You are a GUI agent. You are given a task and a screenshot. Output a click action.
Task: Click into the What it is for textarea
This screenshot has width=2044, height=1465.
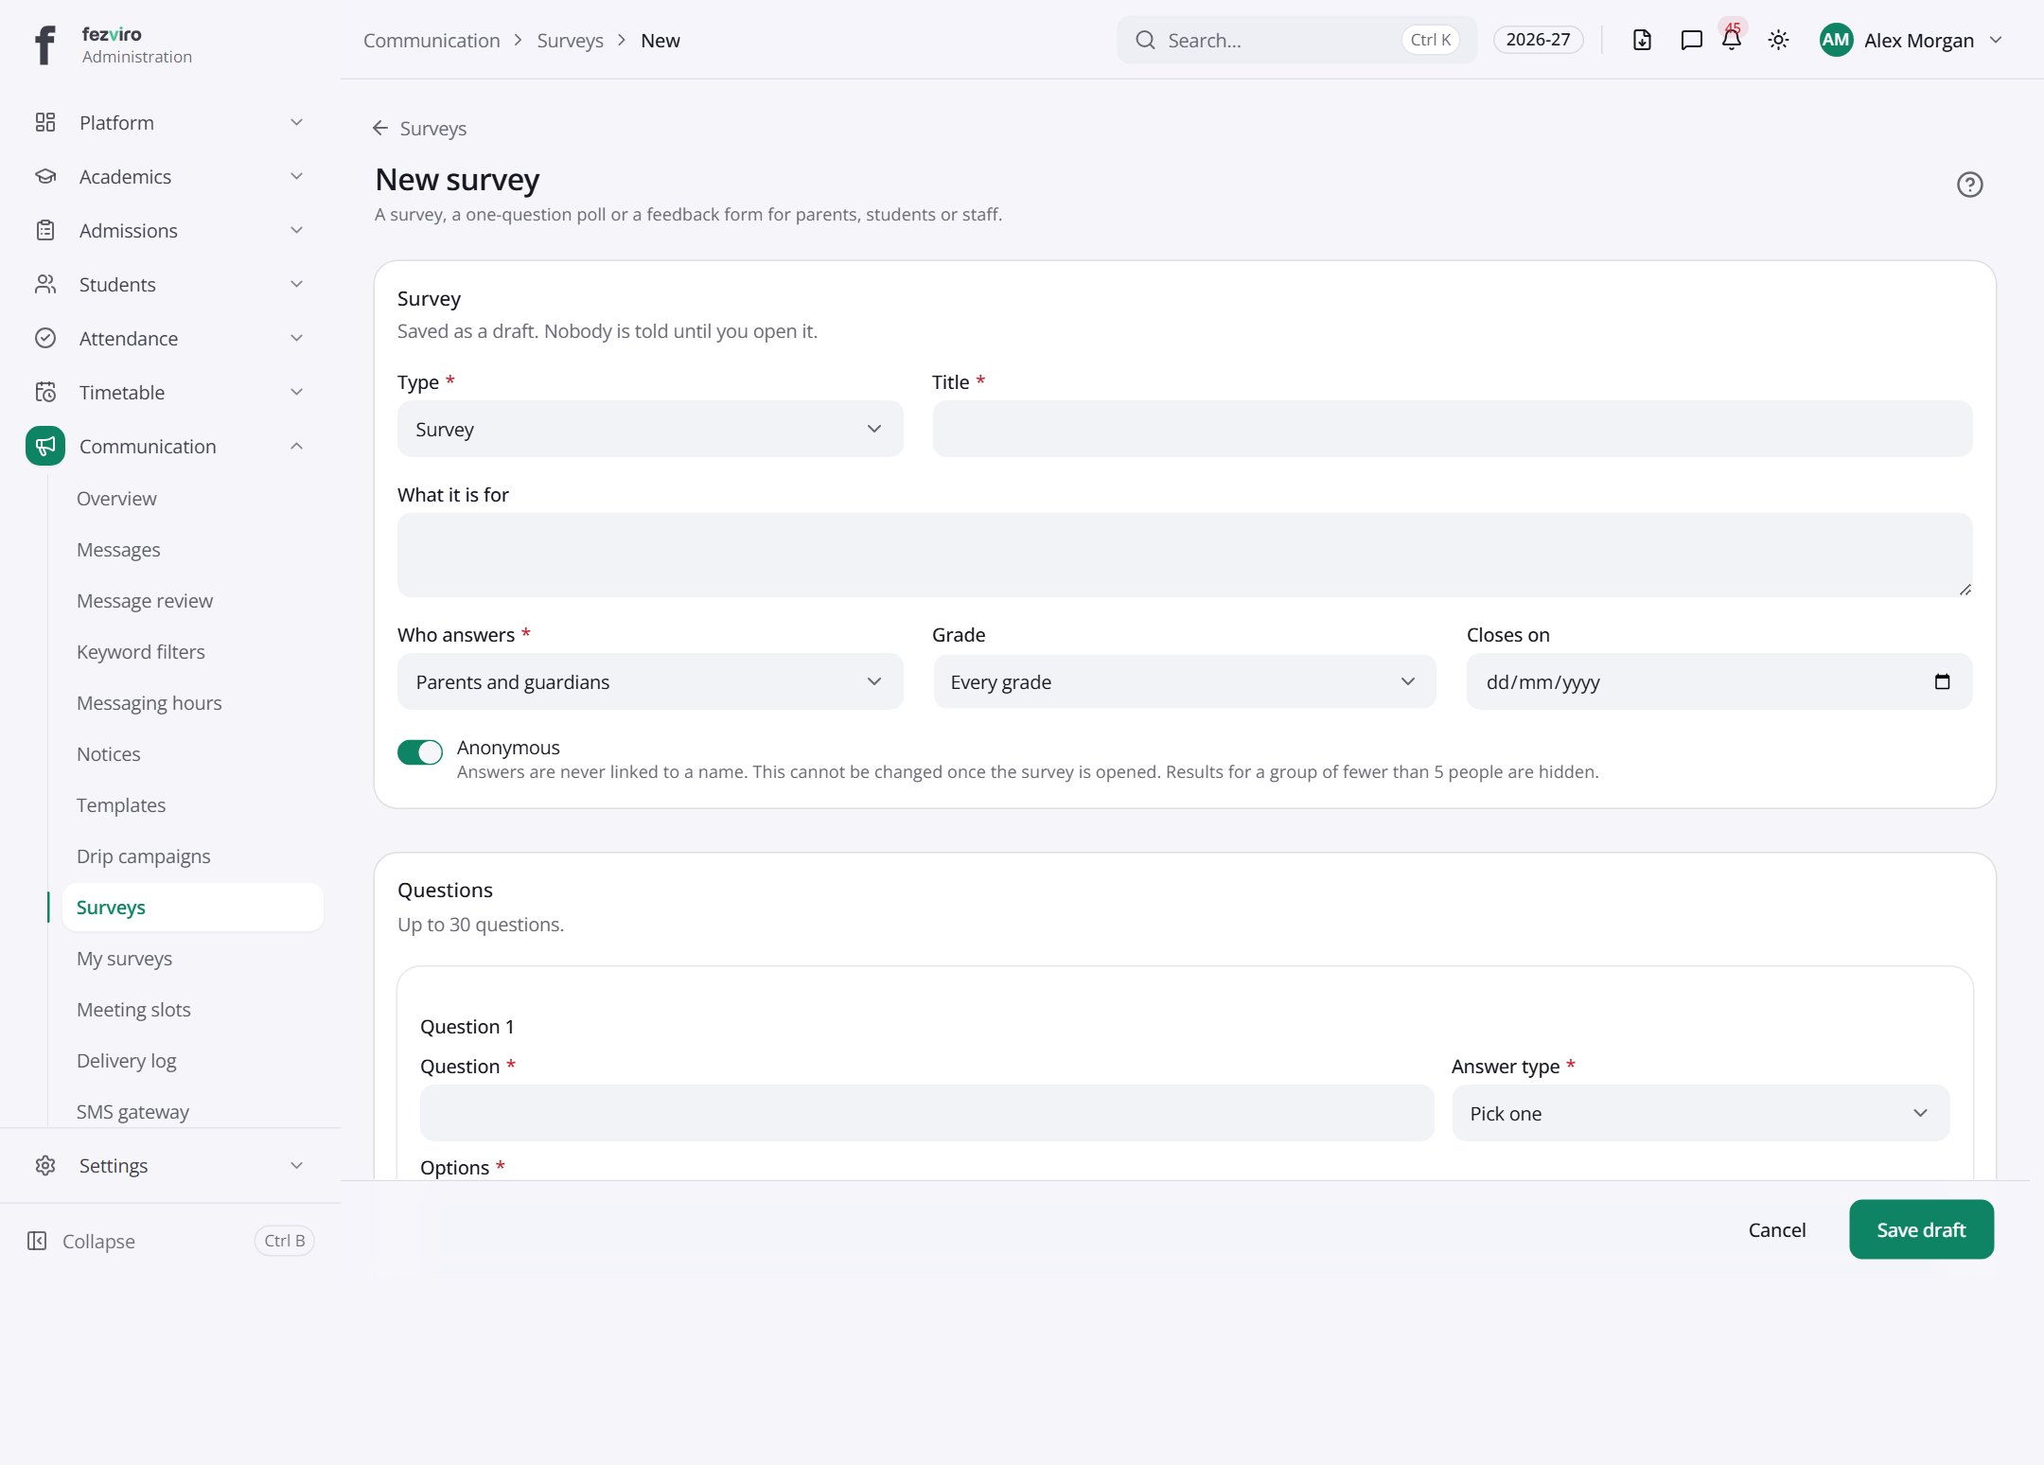point(1185,555)
